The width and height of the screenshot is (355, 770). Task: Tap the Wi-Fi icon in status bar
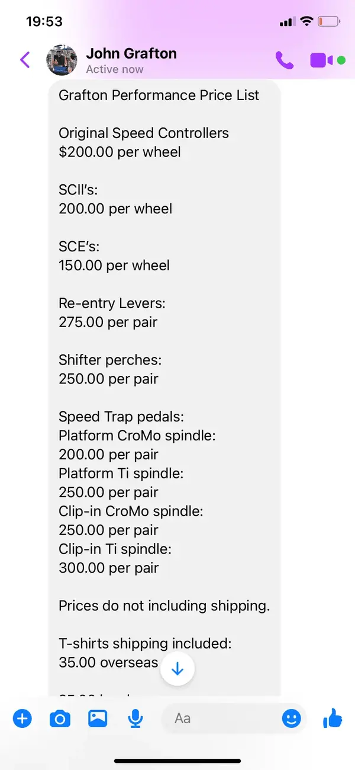click(306, 21)
